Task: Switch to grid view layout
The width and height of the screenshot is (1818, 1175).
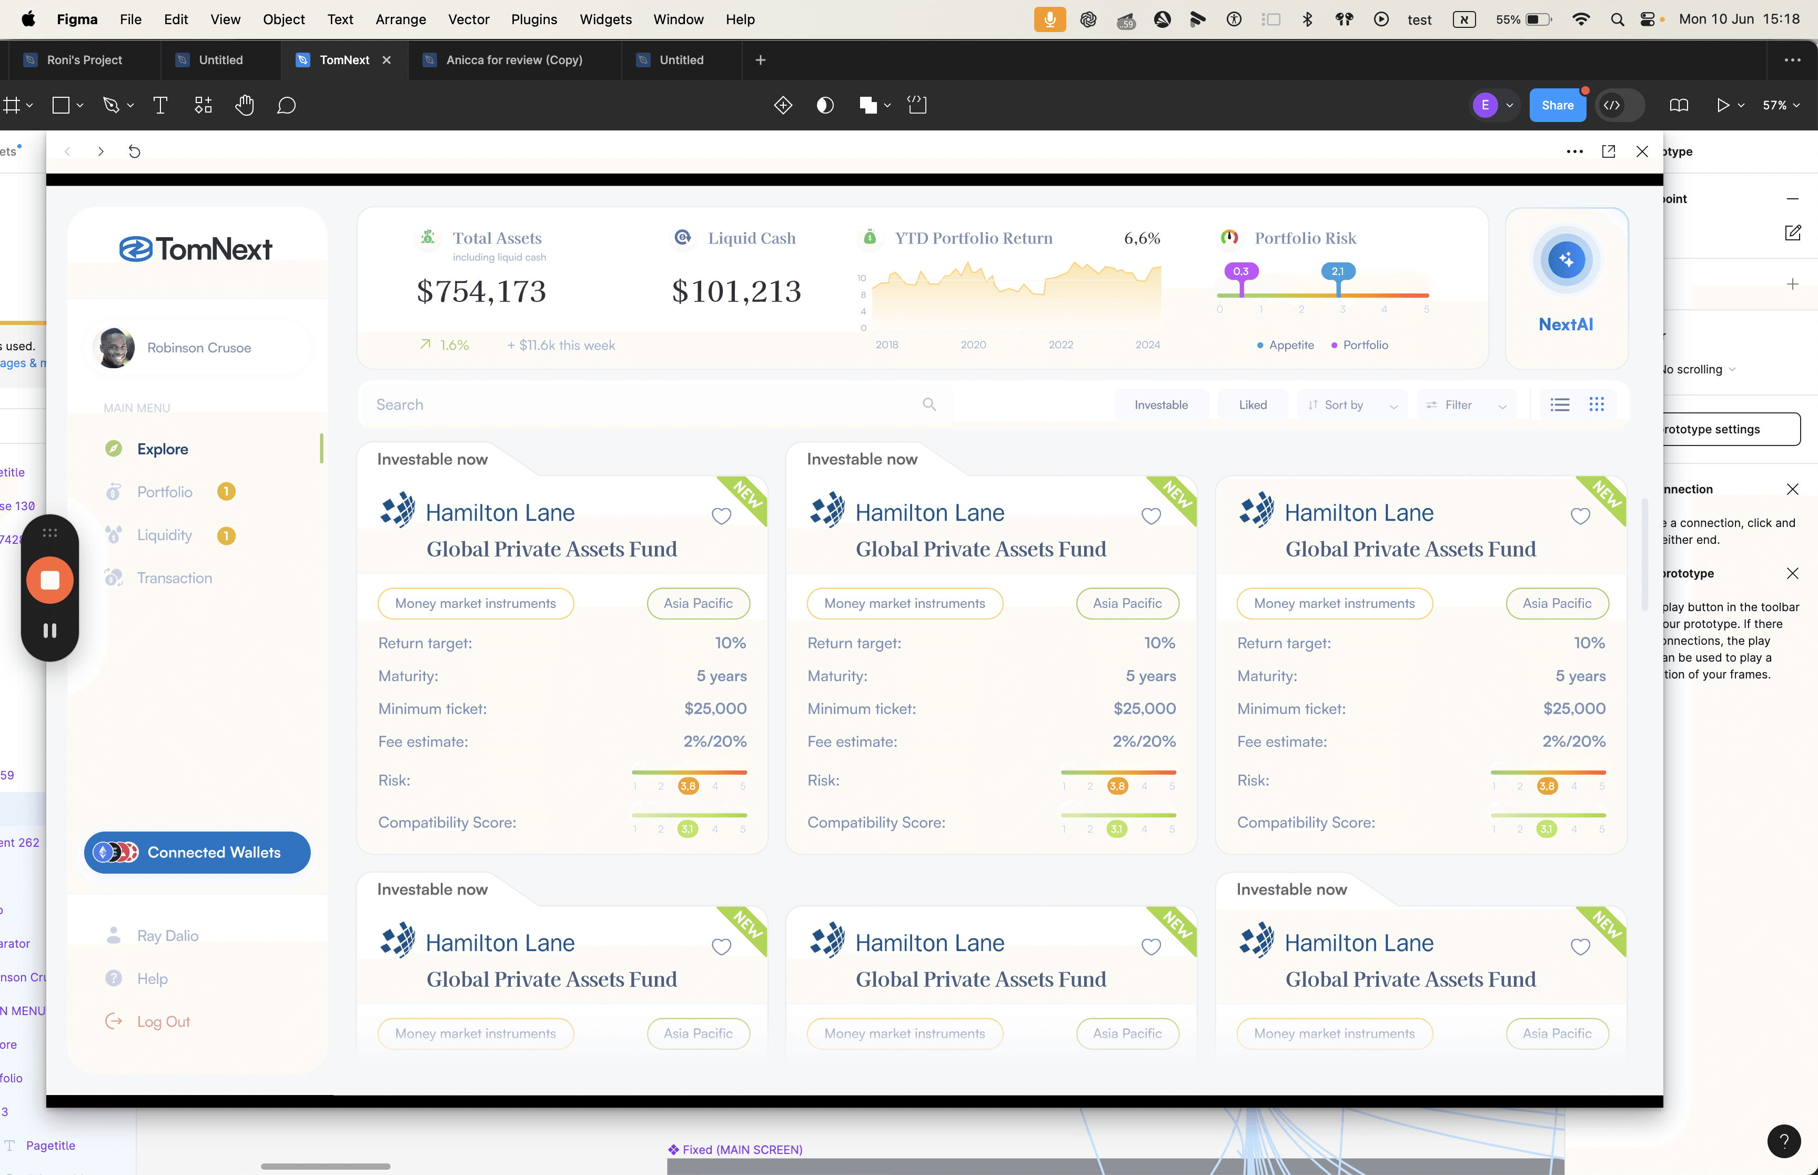Action: [1597, 404]
